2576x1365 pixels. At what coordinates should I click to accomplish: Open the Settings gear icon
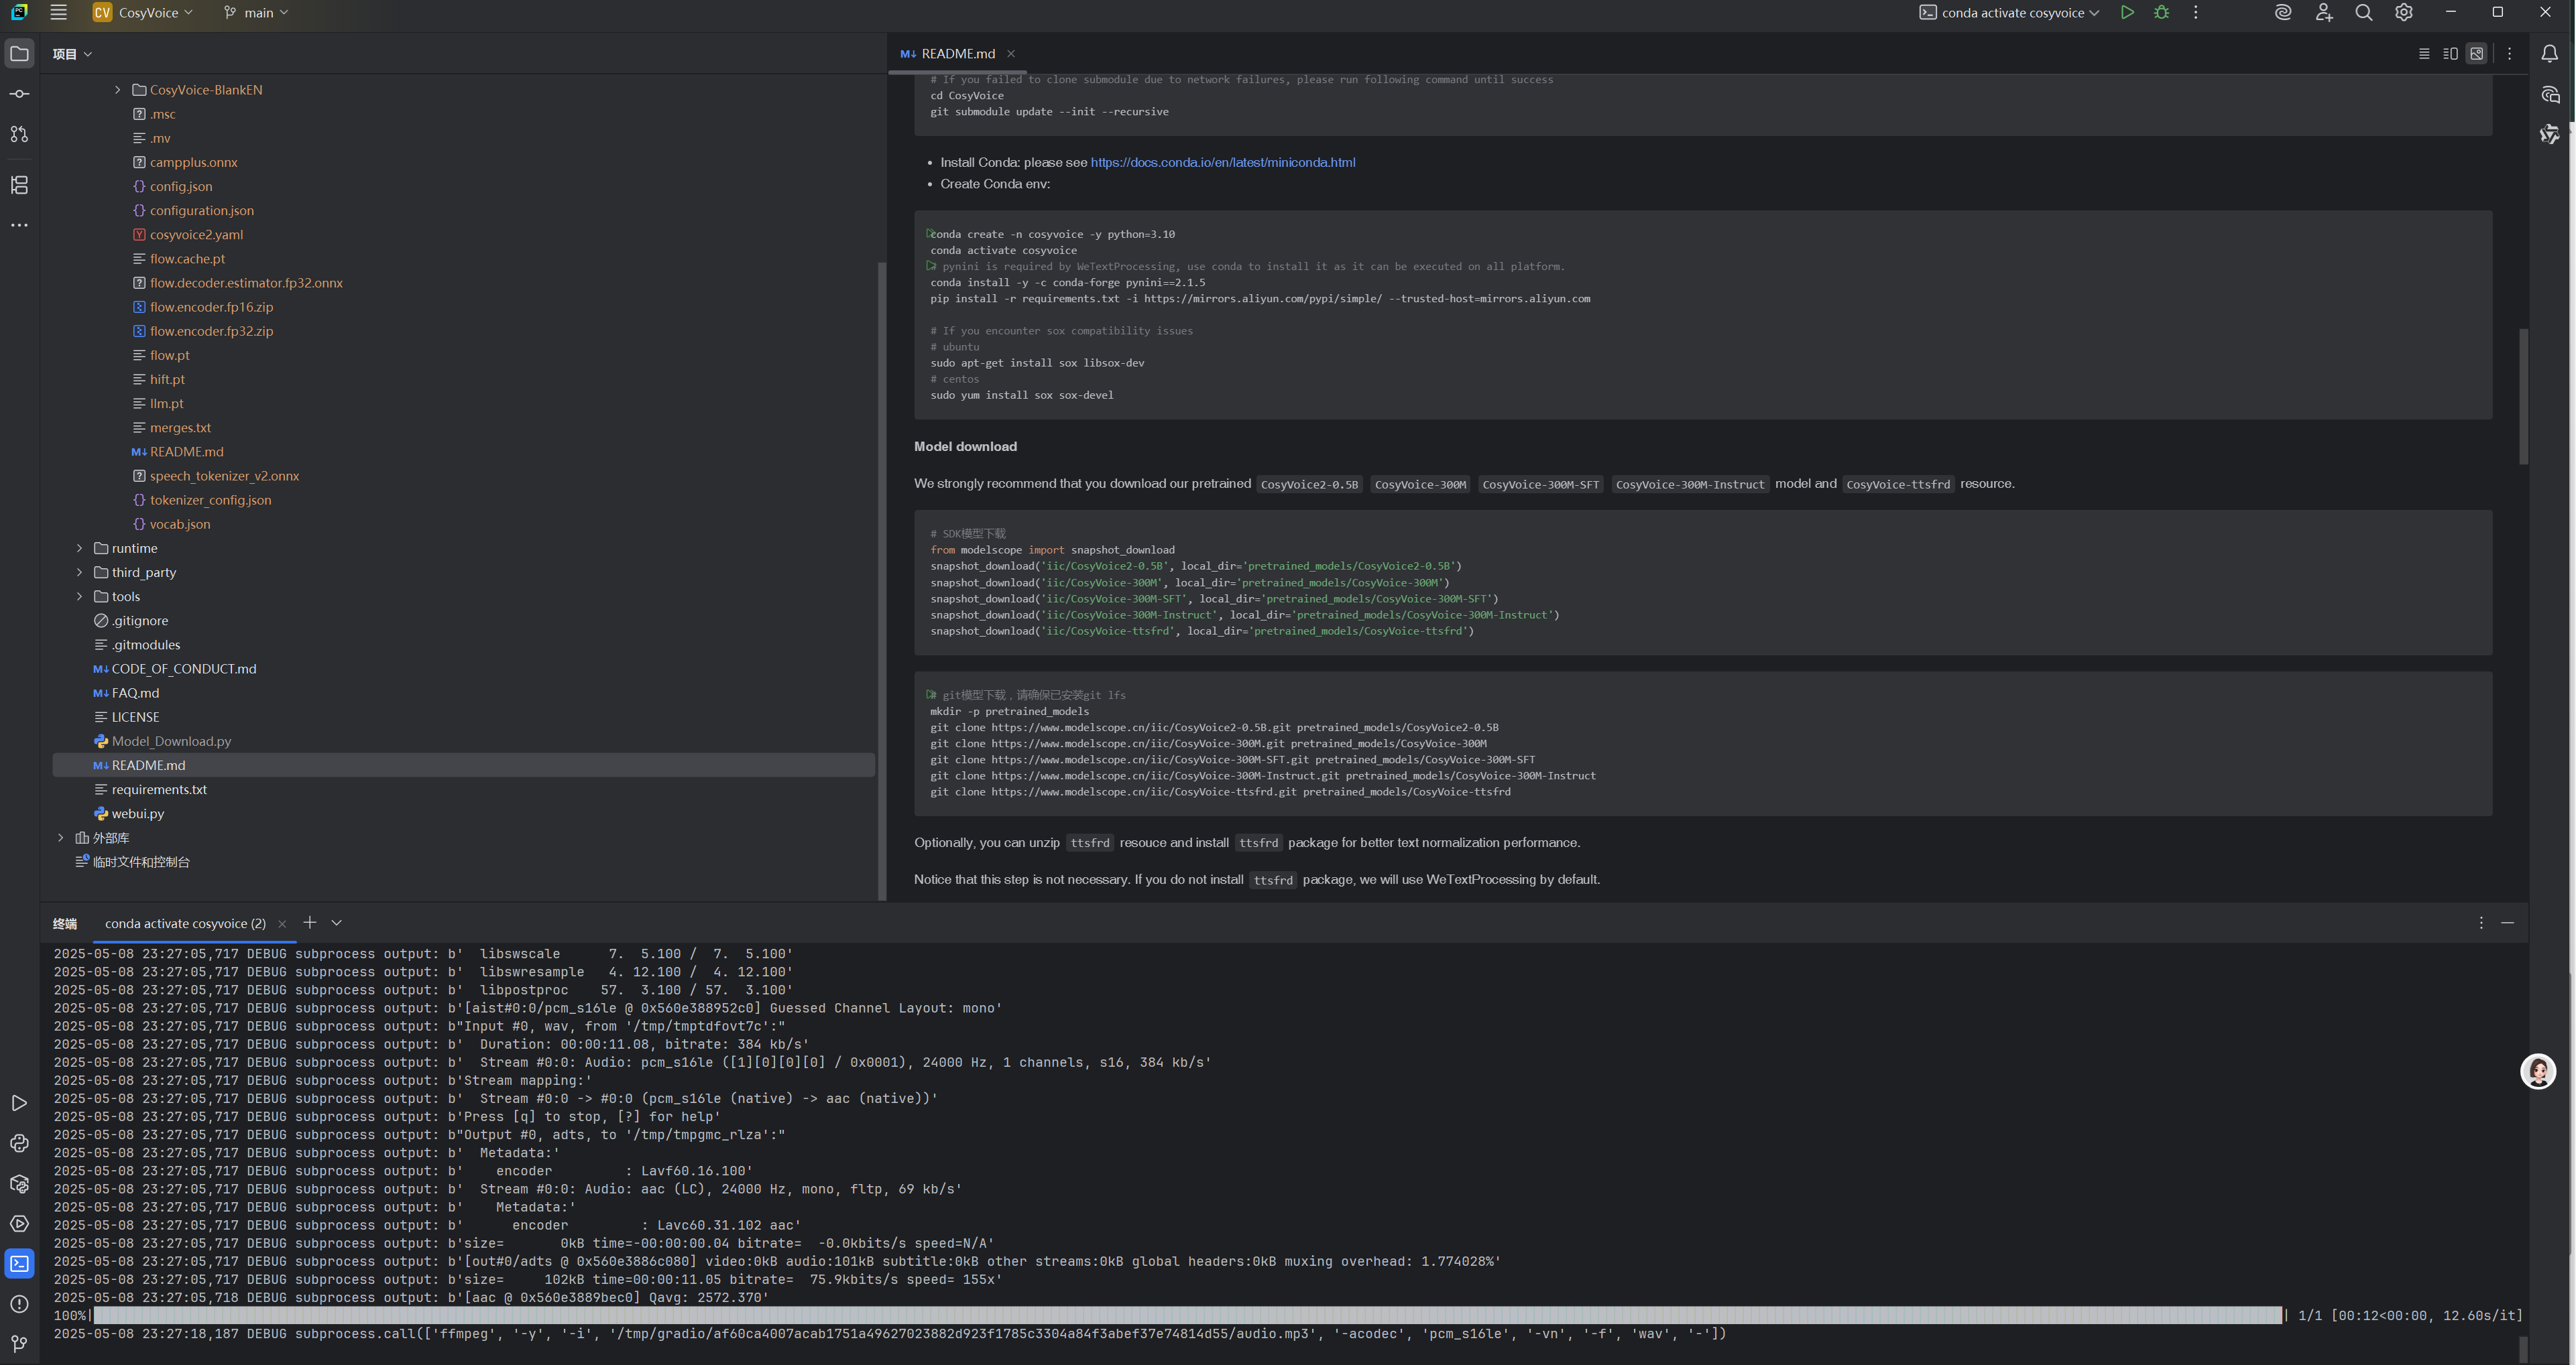click(2404, 13)
